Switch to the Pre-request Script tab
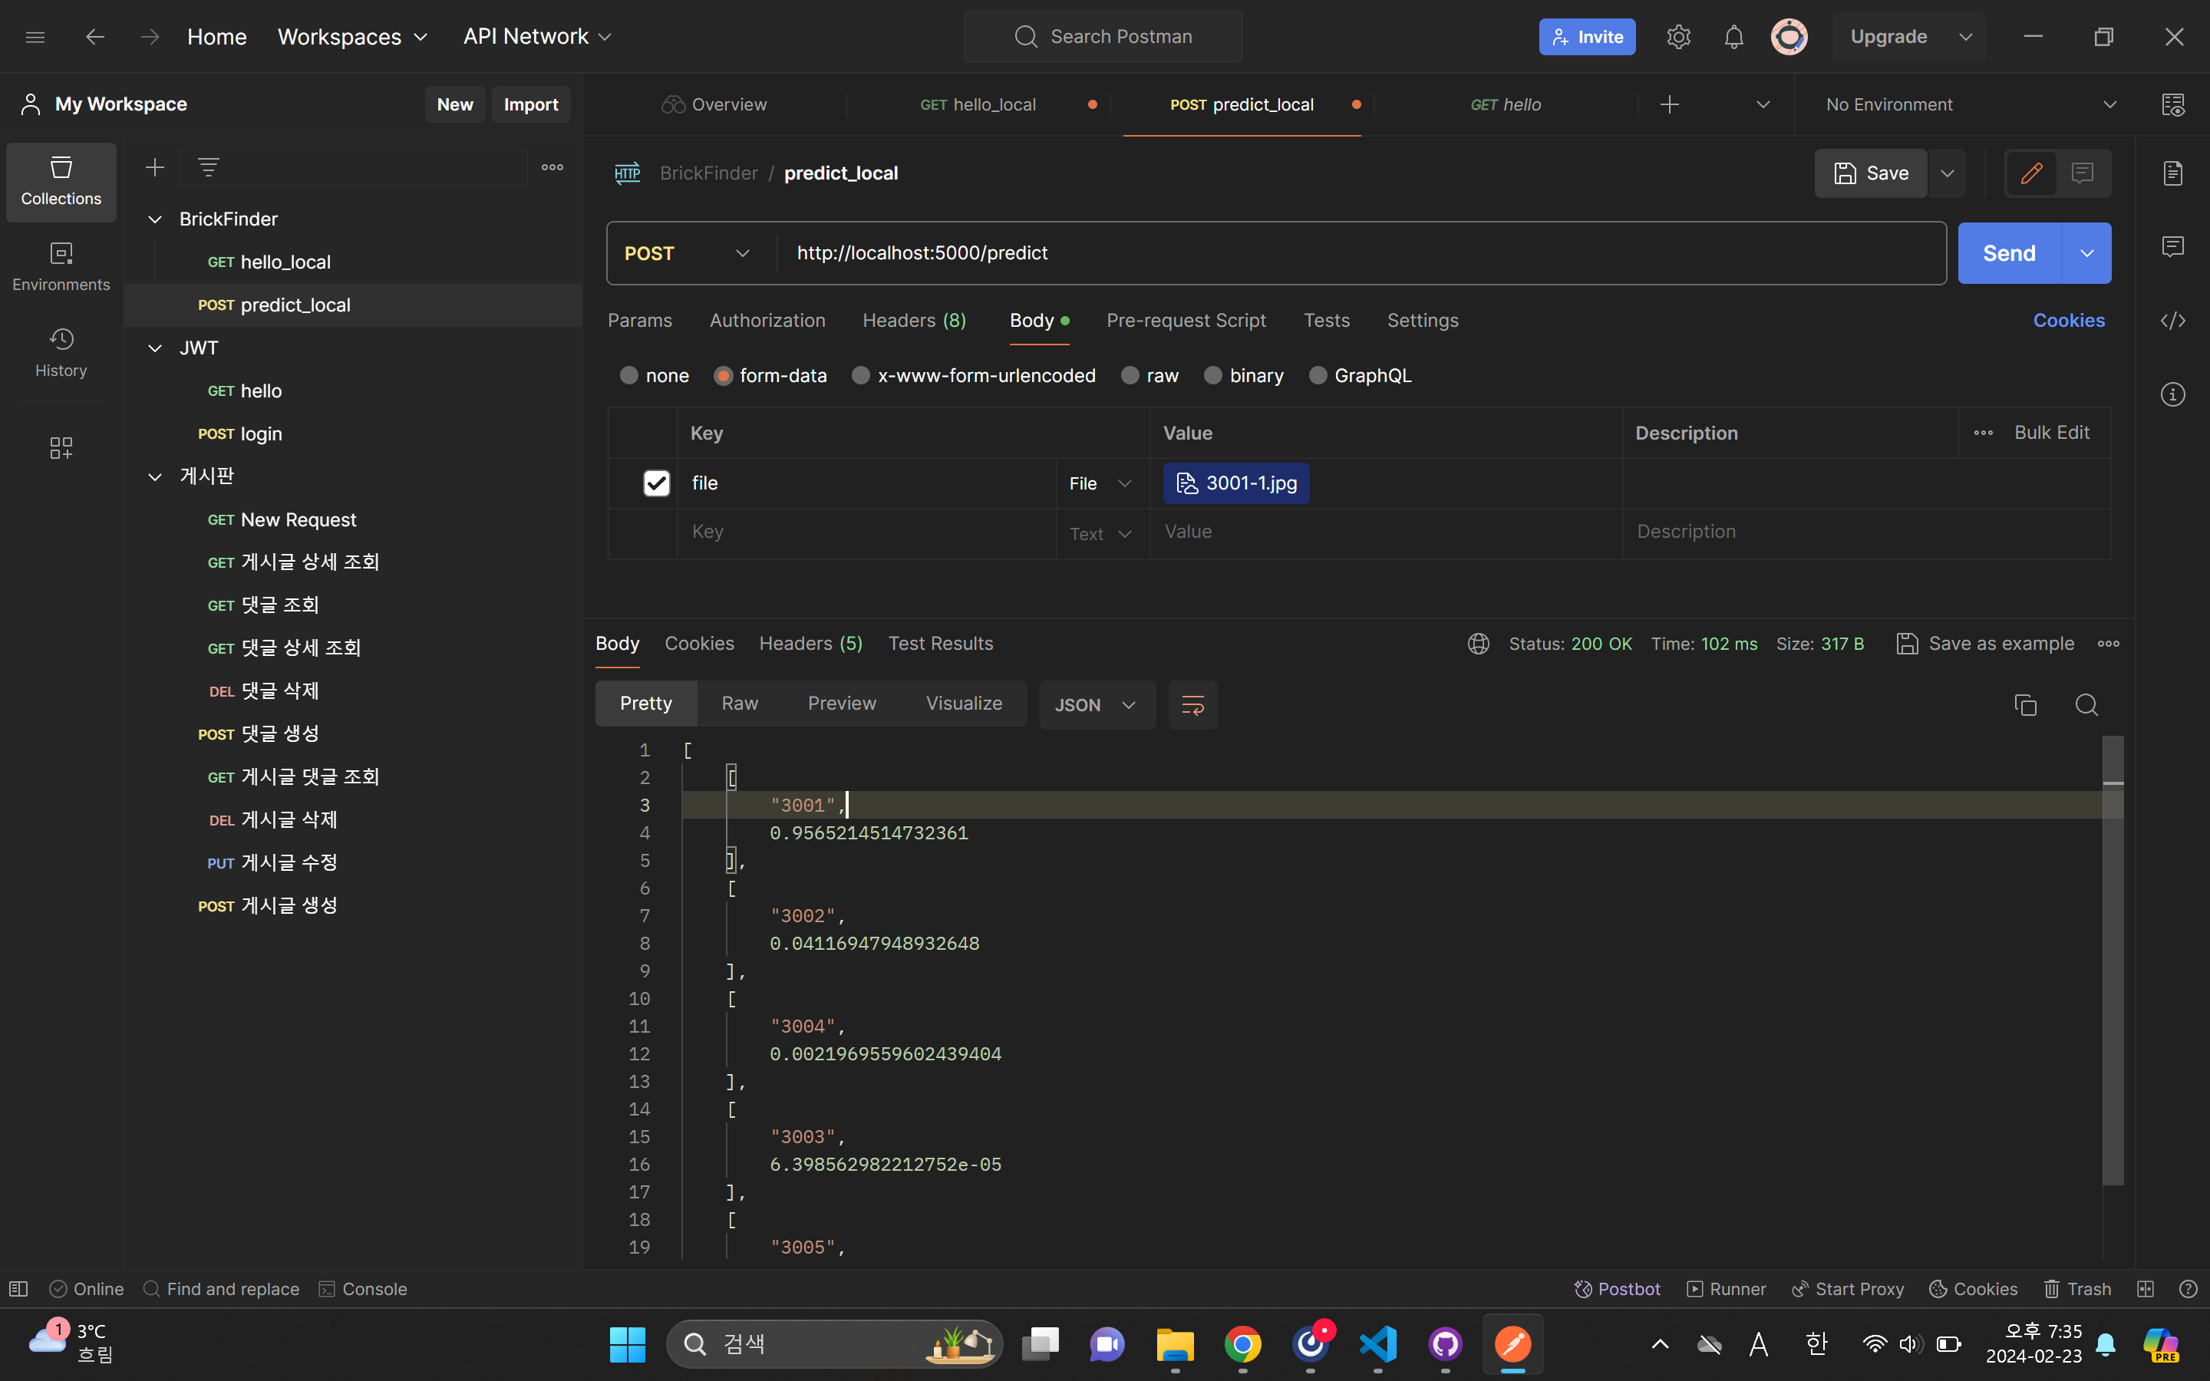Viewport: 2210px width, 1381px height. point(1186,321)
